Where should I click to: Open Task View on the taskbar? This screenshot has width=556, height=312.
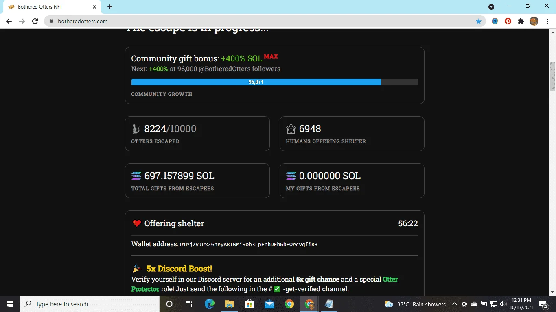(189, 304)
